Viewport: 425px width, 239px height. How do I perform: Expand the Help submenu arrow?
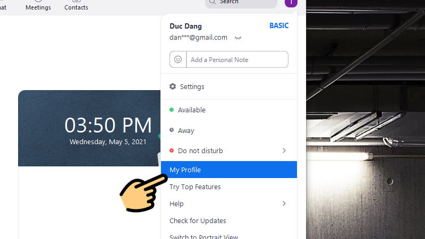[x=284, y=203]
